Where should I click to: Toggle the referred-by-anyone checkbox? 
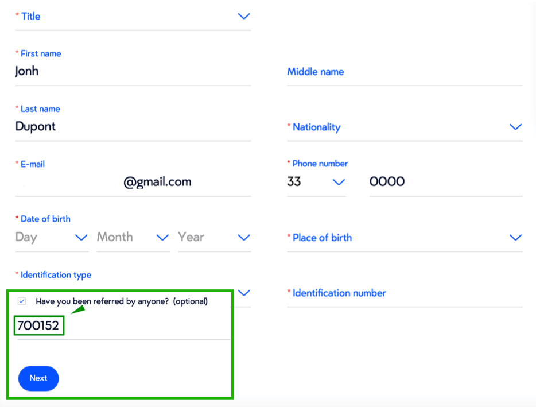pyautogui.click(x=22, y=301)
